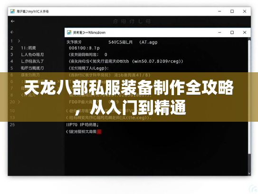The width and height of the screenshot is (258, 194).
Task: Click the inner window's vertical scrollbar thumb
Action: point(249,97)
